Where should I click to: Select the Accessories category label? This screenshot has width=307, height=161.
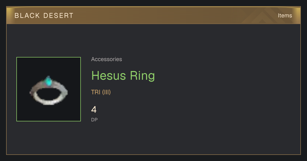point(106,59)
